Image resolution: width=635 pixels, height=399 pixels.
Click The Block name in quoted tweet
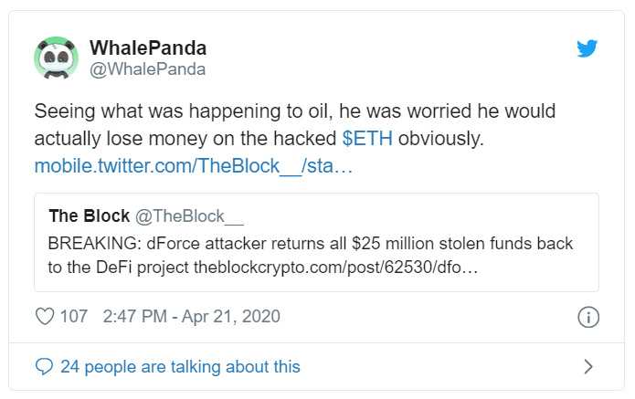pos(89,216)
